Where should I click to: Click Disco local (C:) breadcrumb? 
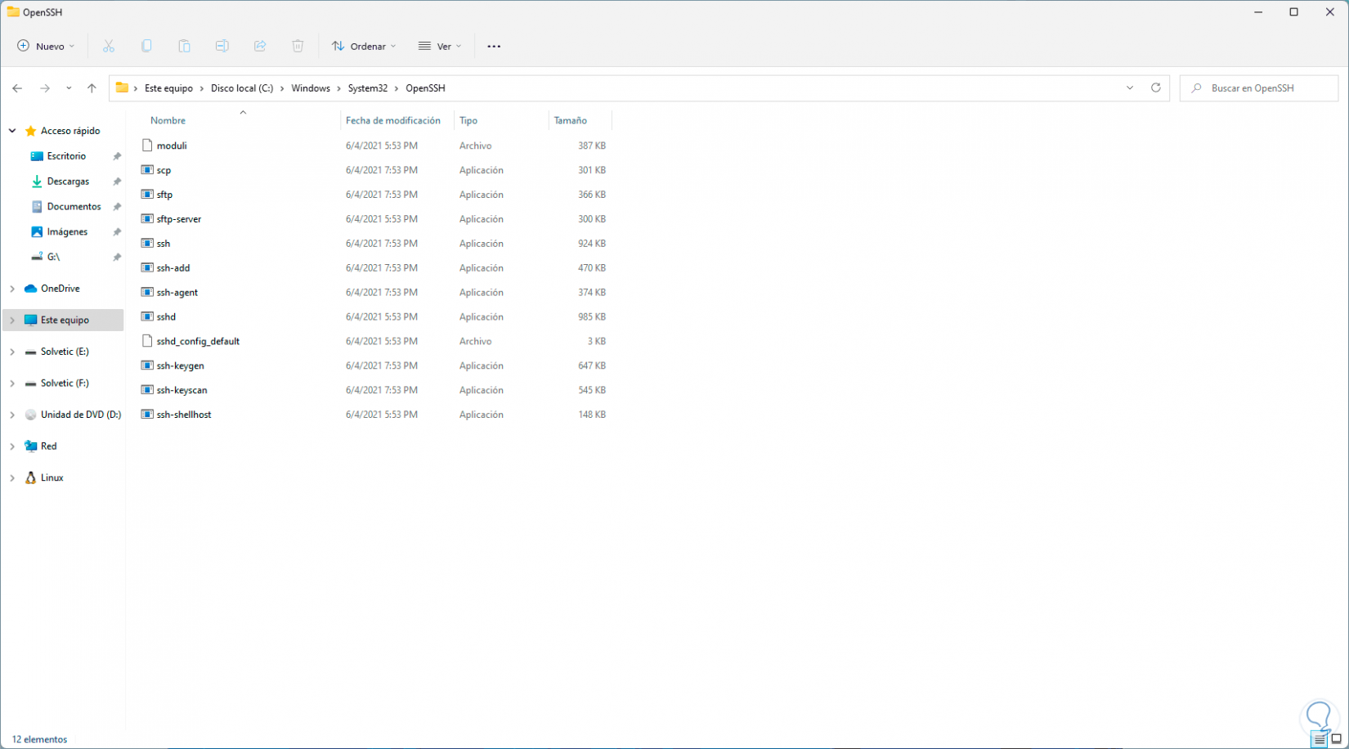coord(242,88)
